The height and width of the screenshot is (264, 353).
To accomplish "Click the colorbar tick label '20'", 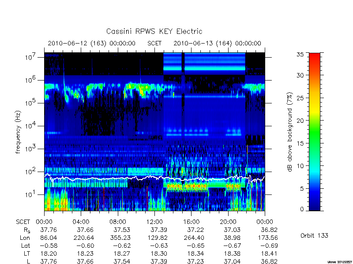I will (300, 121).
